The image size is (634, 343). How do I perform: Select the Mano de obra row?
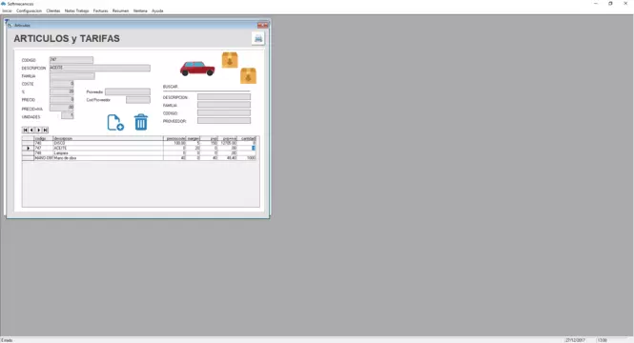point(138,158)
